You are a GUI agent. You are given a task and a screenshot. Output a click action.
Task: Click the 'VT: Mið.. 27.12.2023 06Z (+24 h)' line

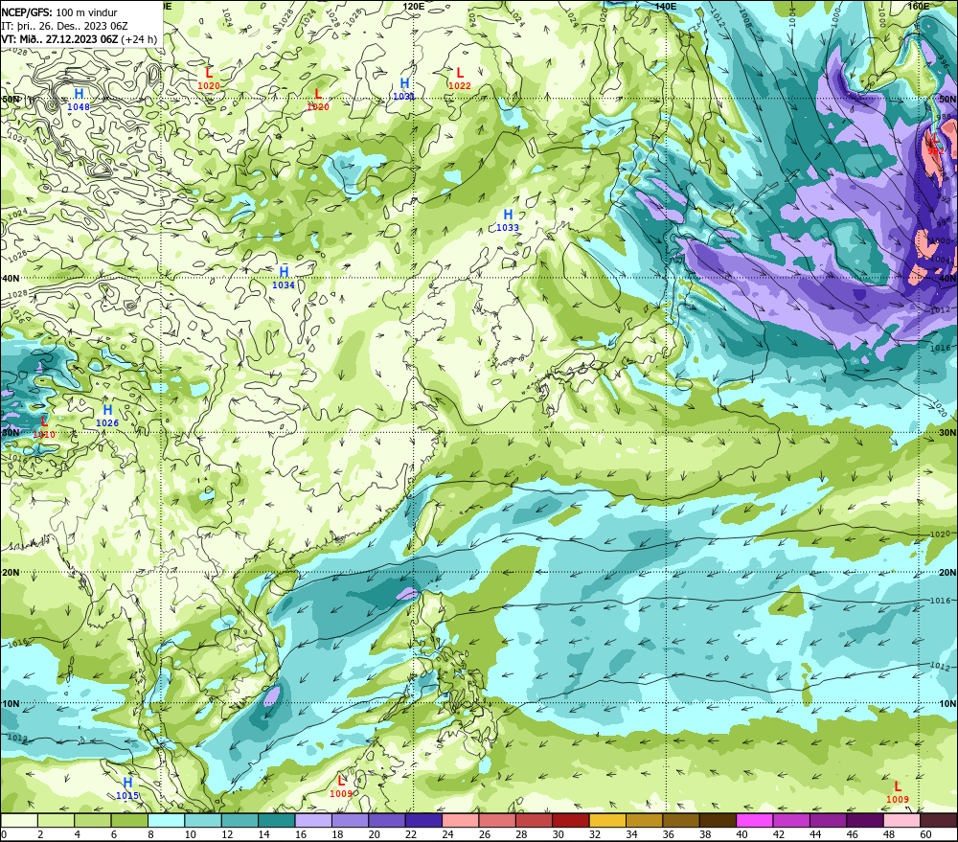click(80, 39)
